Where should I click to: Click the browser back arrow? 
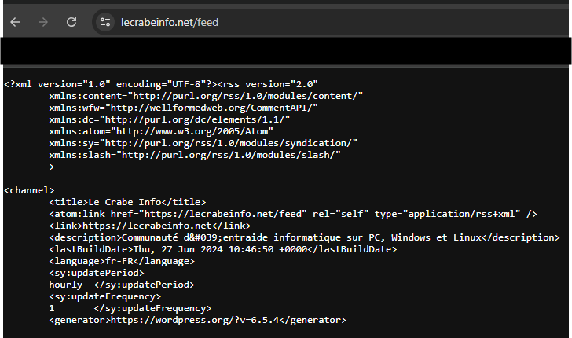tap(15, 22)
